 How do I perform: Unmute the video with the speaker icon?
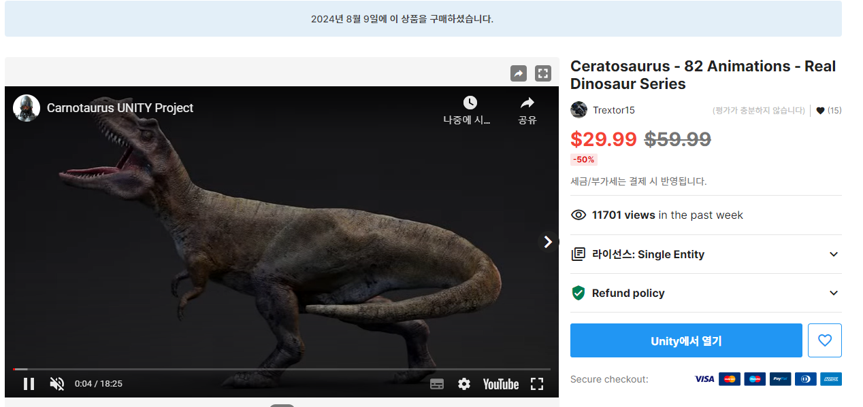coord(57,384)
